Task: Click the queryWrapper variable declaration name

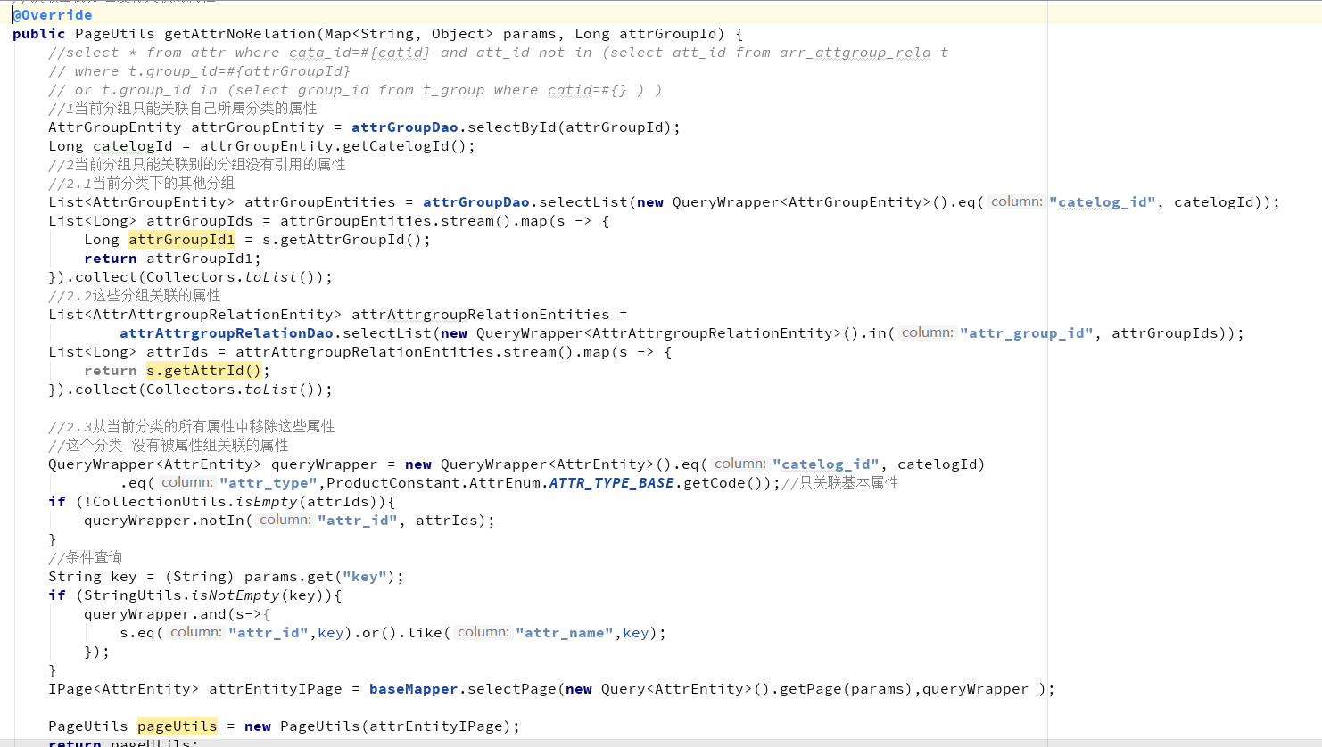Action: [324, 464]
